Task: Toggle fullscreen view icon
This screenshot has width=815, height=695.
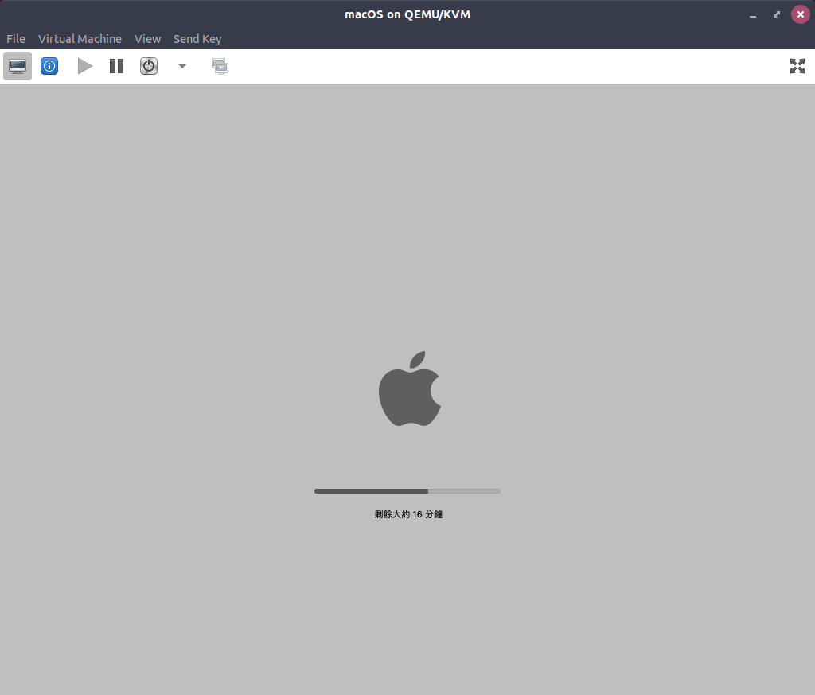Action: click(797, 66)
